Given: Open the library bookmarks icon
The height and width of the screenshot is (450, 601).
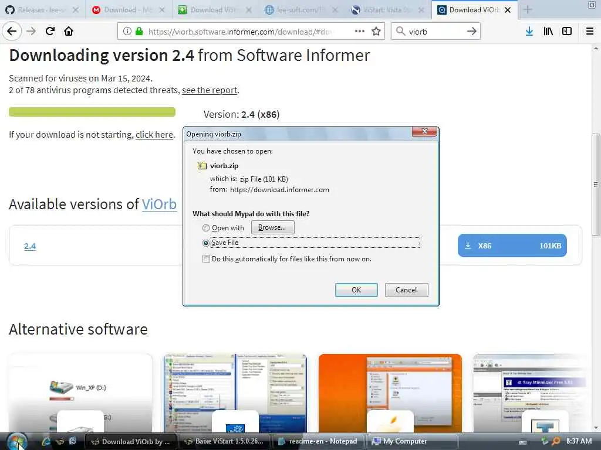Looking at the screenshot, I should 548,32.
